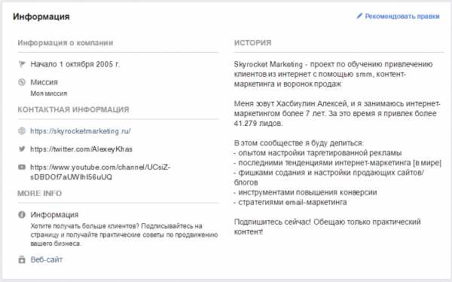Select the MORE INFO section heading

(x=40, y=193)
